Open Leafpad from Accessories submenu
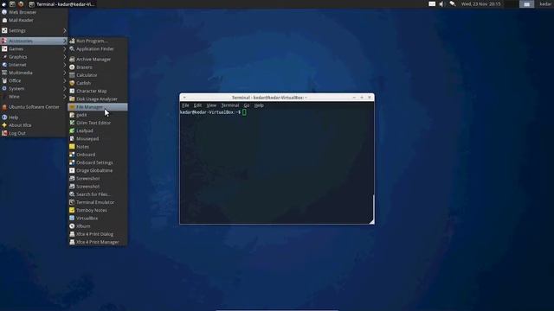 [98, 130]
